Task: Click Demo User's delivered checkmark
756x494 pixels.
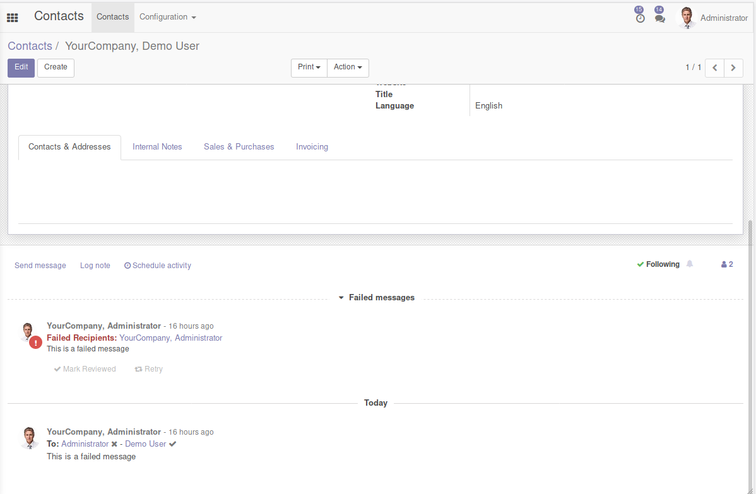Action: (172, 444)
